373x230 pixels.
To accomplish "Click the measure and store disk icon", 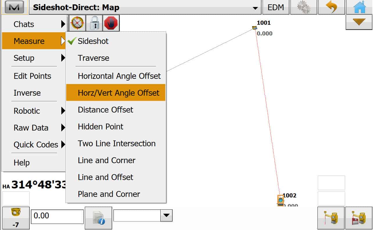I will [x=359, y=218].
